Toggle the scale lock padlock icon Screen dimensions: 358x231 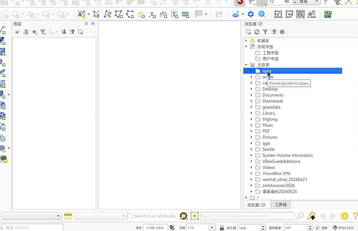(221, 228)
